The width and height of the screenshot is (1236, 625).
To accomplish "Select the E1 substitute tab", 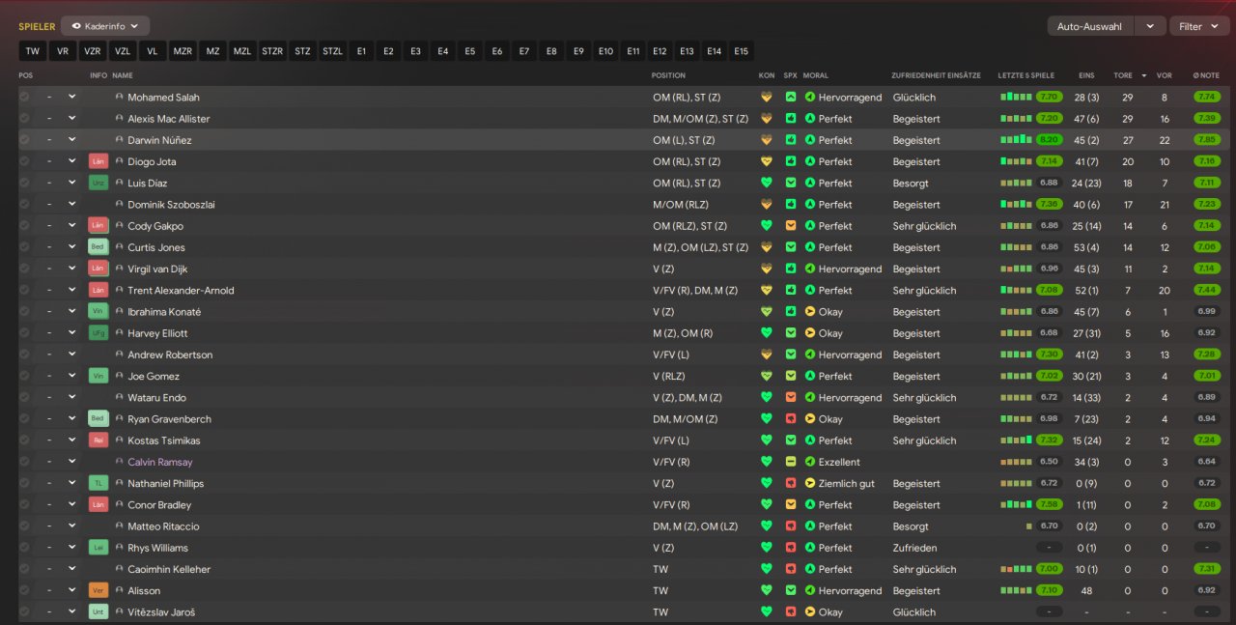I will pyautogui.click(x=361, y=51).
